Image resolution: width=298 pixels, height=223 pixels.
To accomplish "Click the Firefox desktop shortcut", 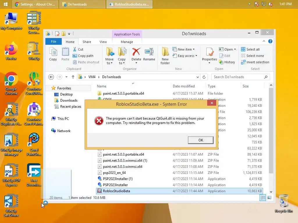I will 11,51.
